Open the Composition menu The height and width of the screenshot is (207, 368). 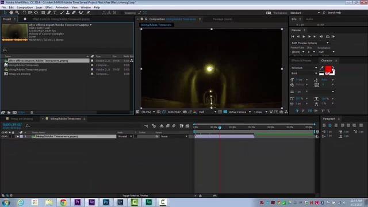(x=25, y=7)
